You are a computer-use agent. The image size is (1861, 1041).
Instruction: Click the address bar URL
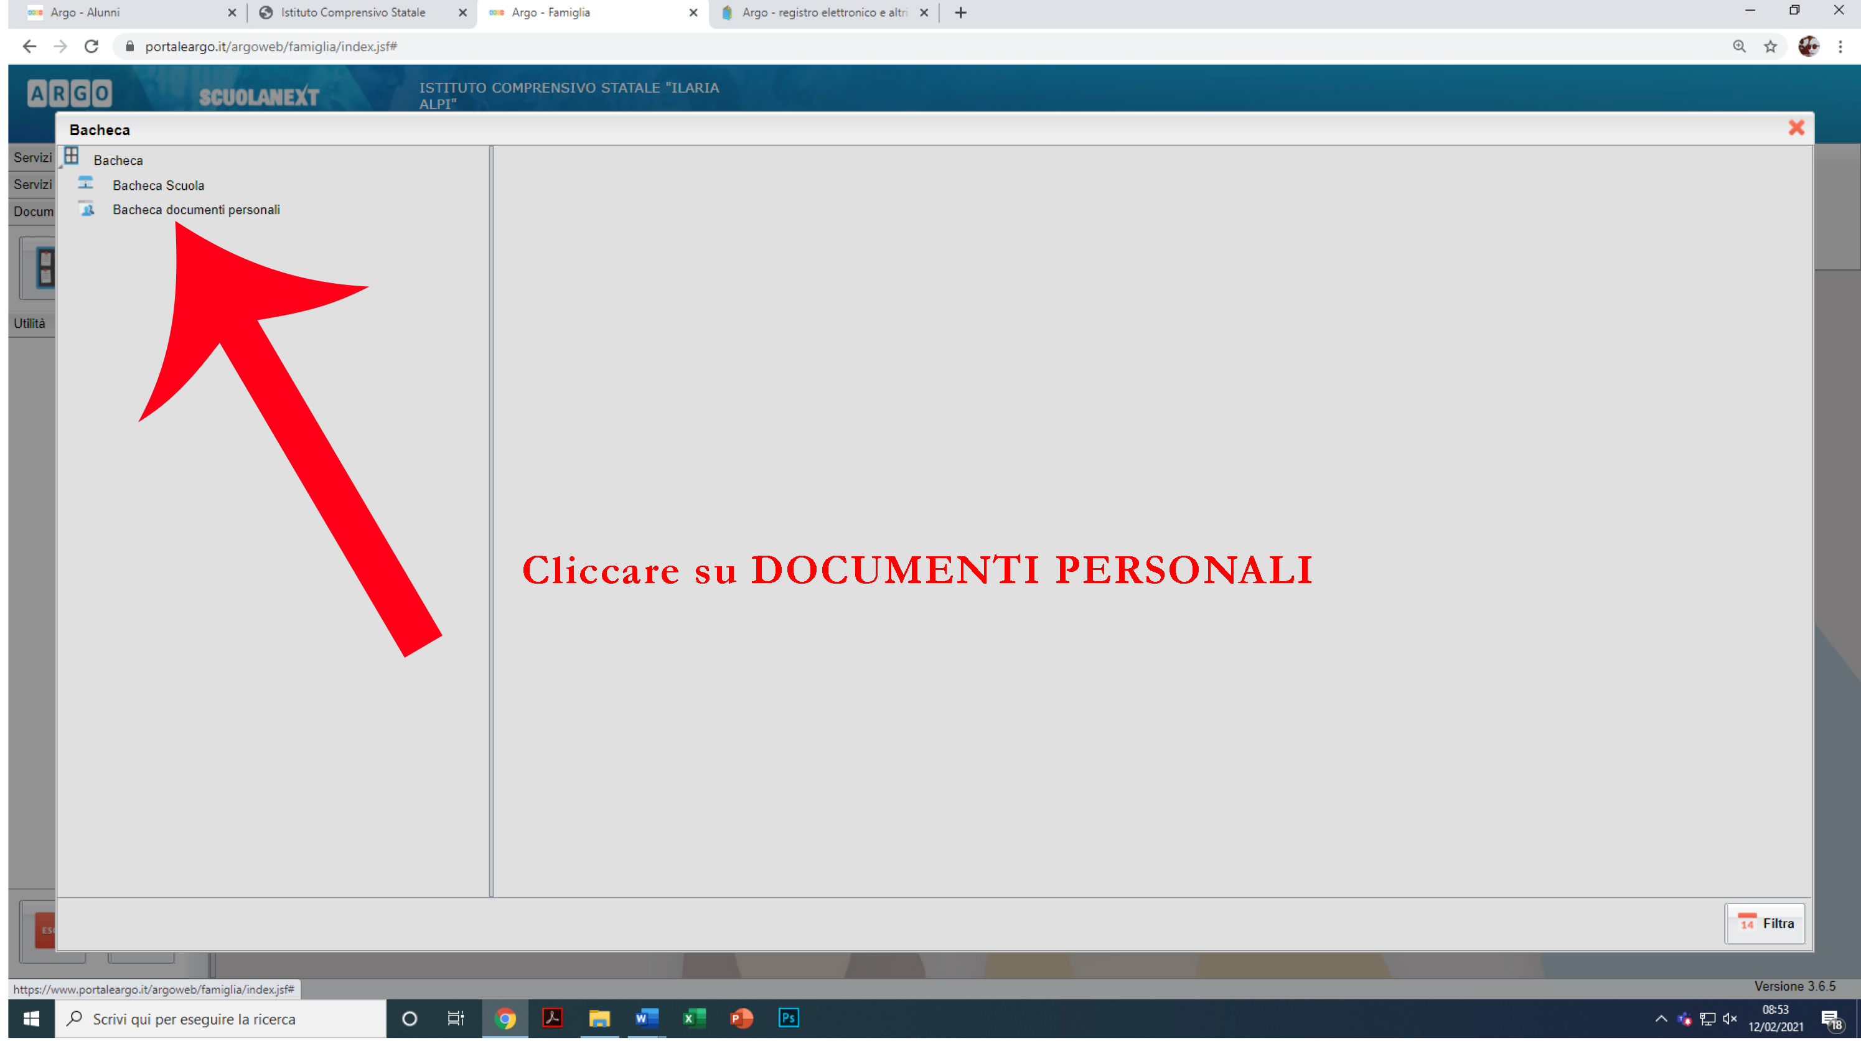click(x=271, y=46)
